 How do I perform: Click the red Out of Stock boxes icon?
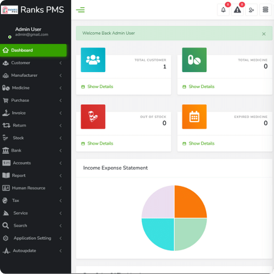click(x=93, y=117)
